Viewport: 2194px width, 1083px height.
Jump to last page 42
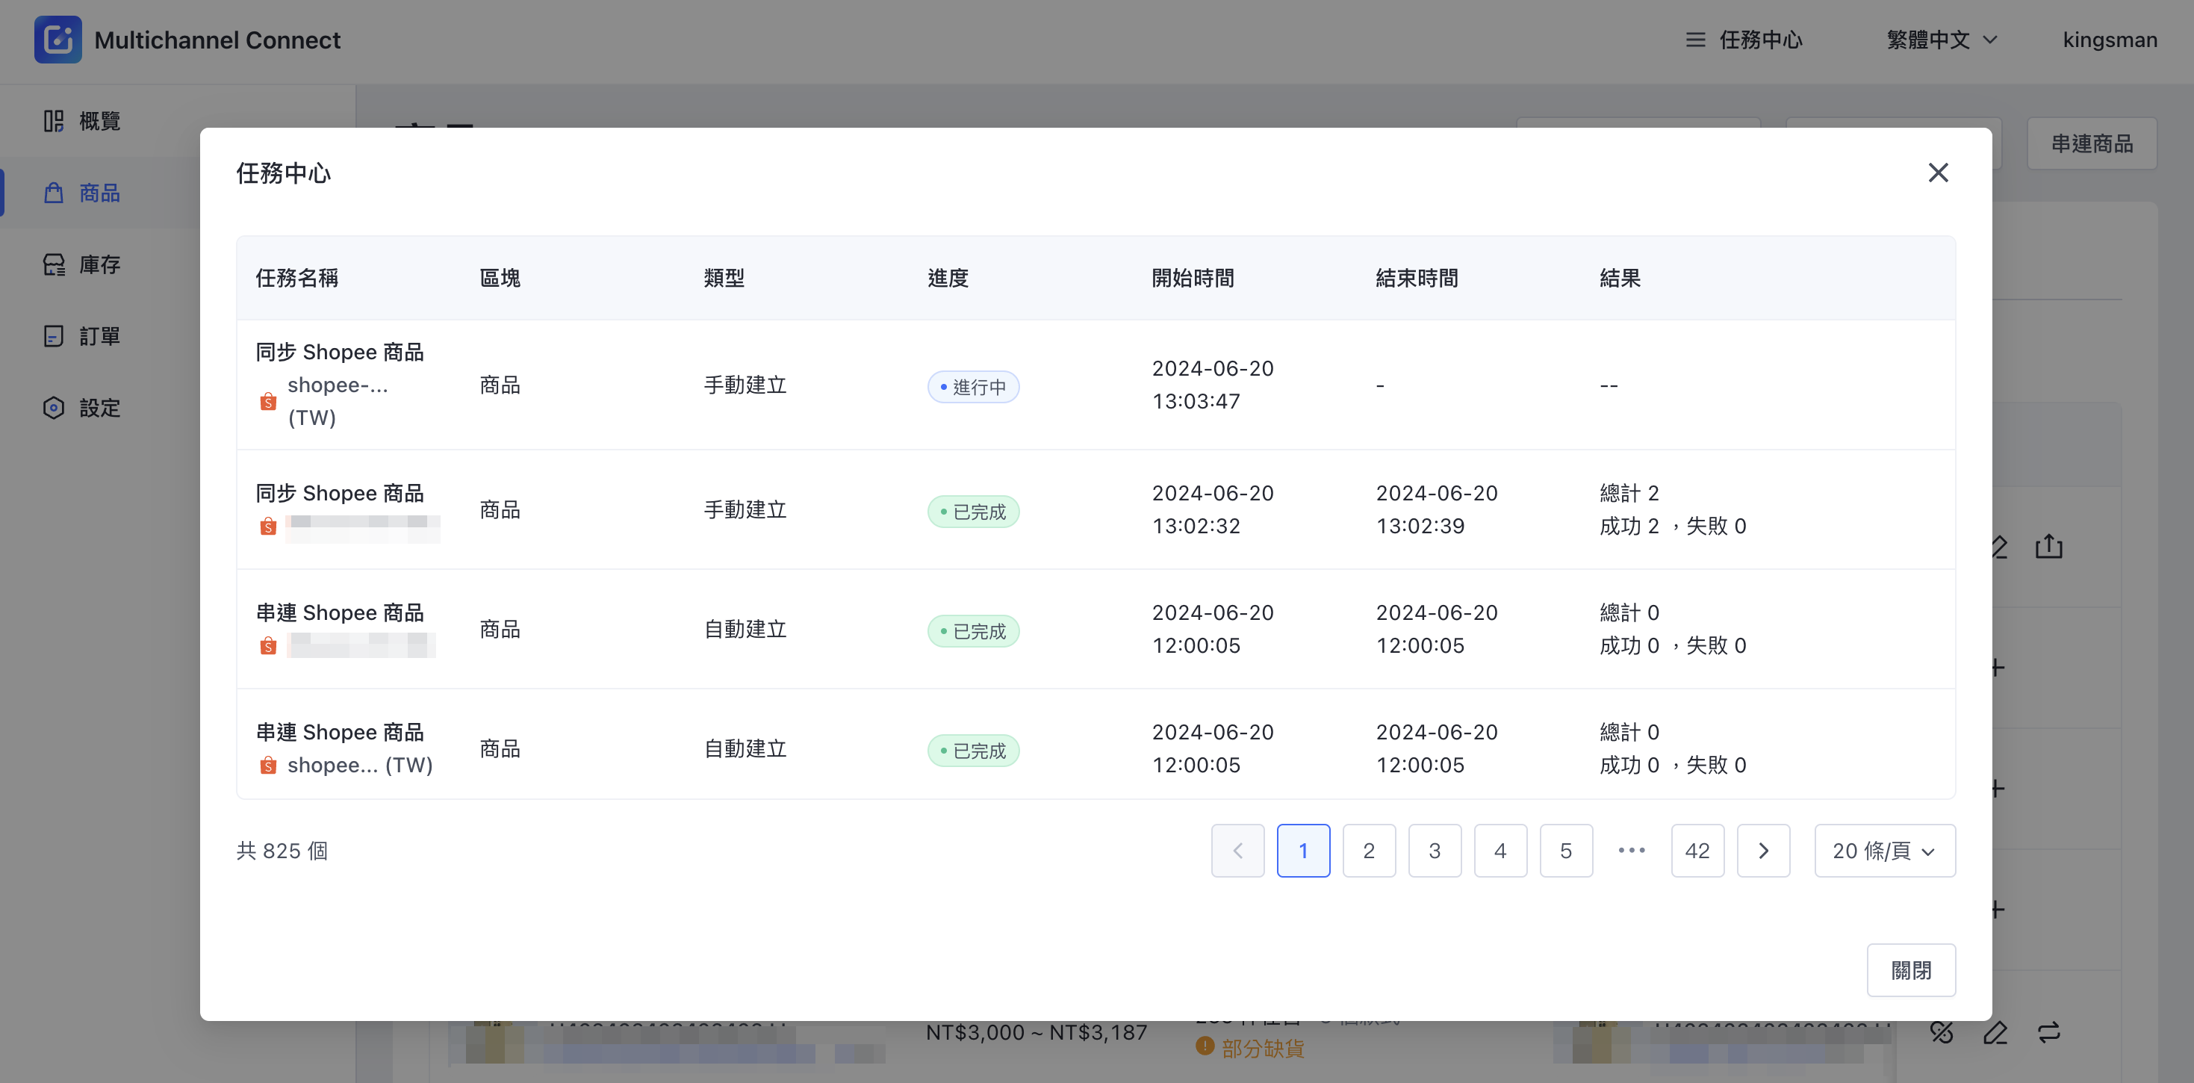pos(1697,849)
